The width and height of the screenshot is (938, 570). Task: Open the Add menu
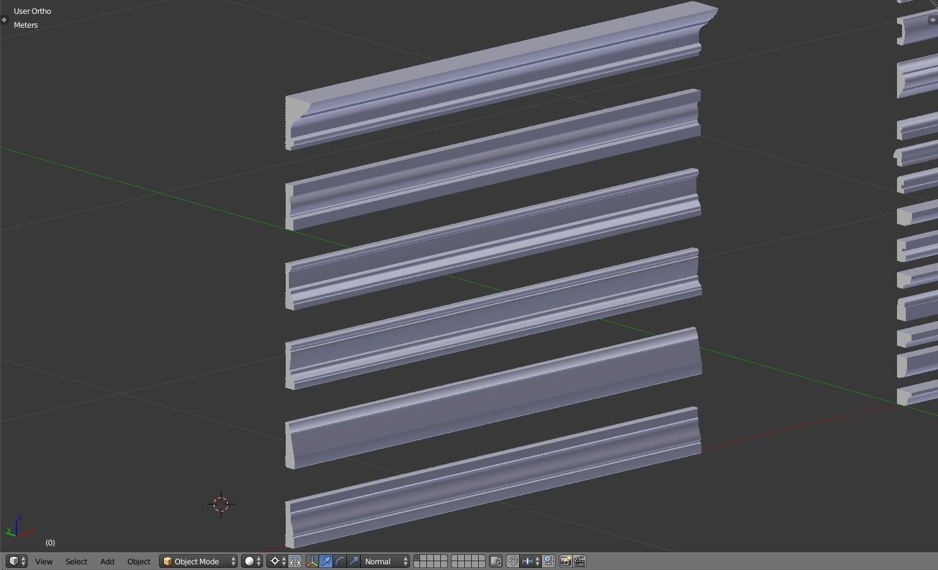(x=107, y=561)
